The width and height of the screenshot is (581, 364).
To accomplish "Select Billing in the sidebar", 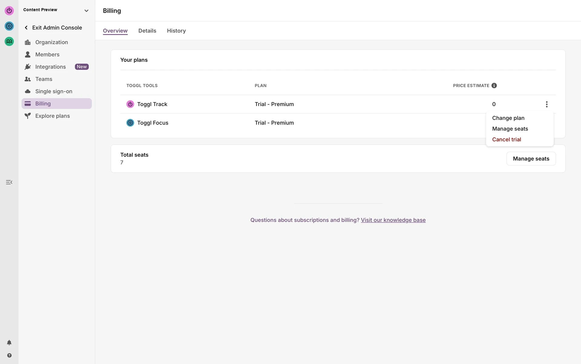I will pos(57,104).
